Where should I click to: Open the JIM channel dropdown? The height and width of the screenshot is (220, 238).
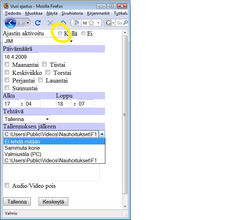[x=38, y=41]
